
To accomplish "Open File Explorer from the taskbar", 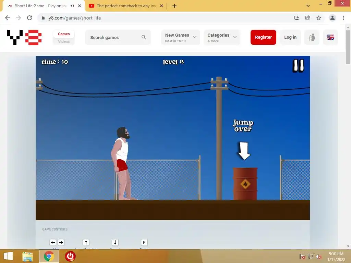I will coord(28,256).
